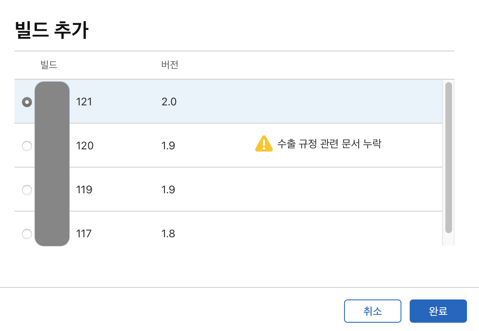Screen dimensions: 479x331
Task: Choose the build 119 radio button
Action: (x=27, y=190)
